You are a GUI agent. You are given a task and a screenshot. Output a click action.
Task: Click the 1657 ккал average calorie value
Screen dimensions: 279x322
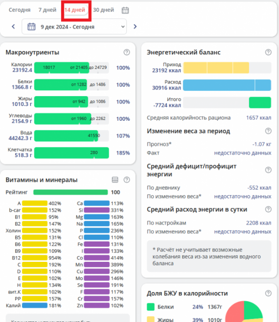click(x=259, y=117)
